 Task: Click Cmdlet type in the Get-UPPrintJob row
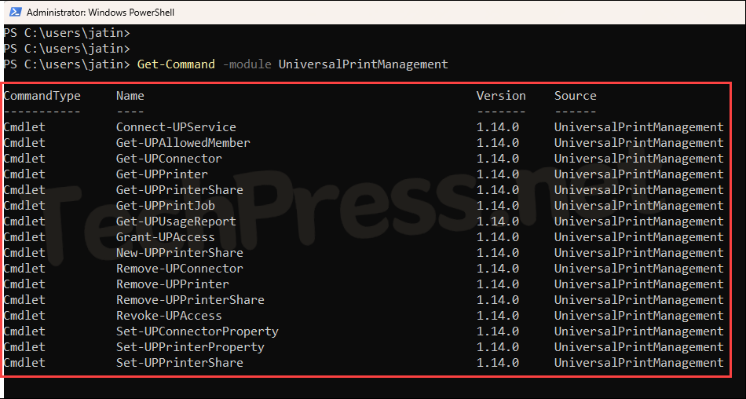[x=24, y=206]
